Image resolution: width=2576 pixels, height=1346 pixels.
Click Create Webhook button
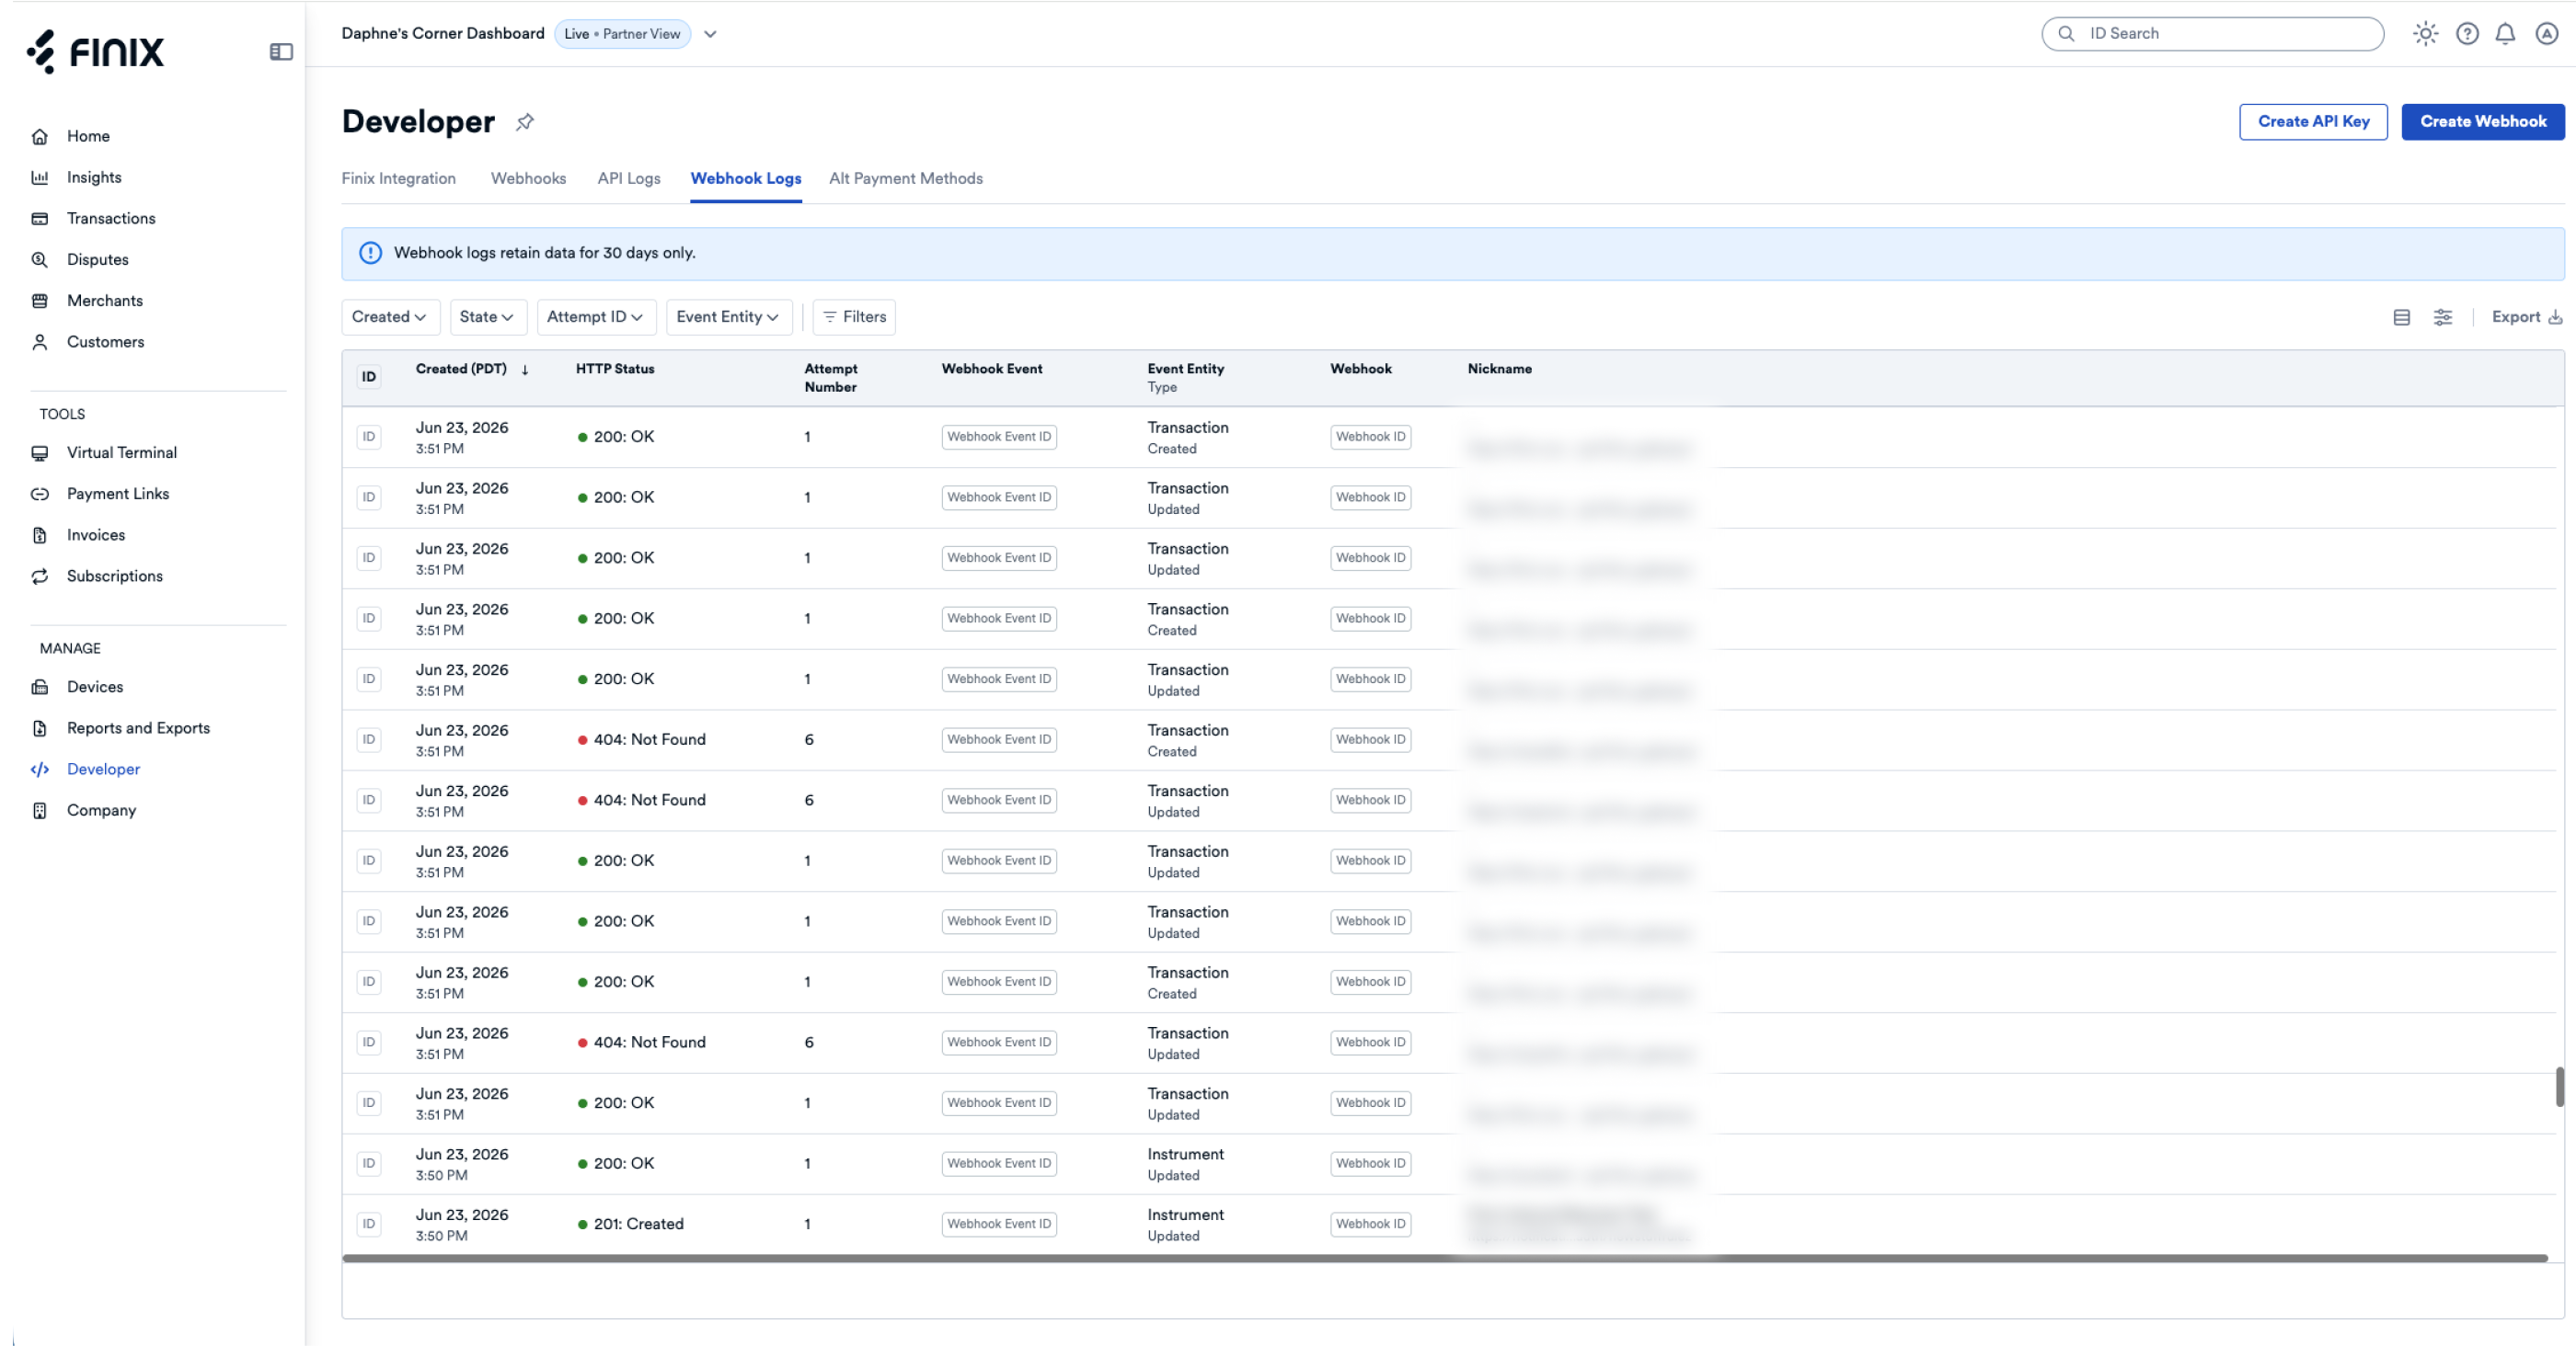click(2482, 122)
